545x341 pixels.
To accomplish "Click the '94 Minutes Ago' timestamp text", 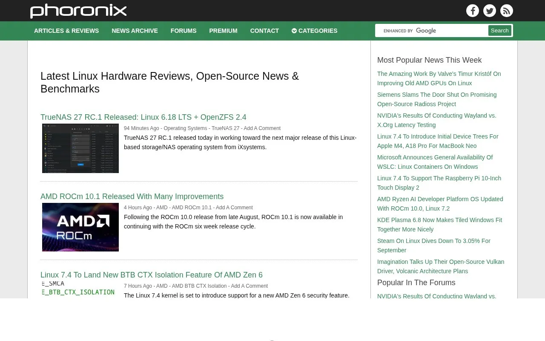I will pos(141,128).
